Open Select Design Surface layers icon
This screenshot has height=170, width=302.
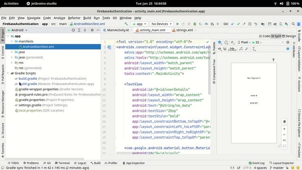(220, 42)
